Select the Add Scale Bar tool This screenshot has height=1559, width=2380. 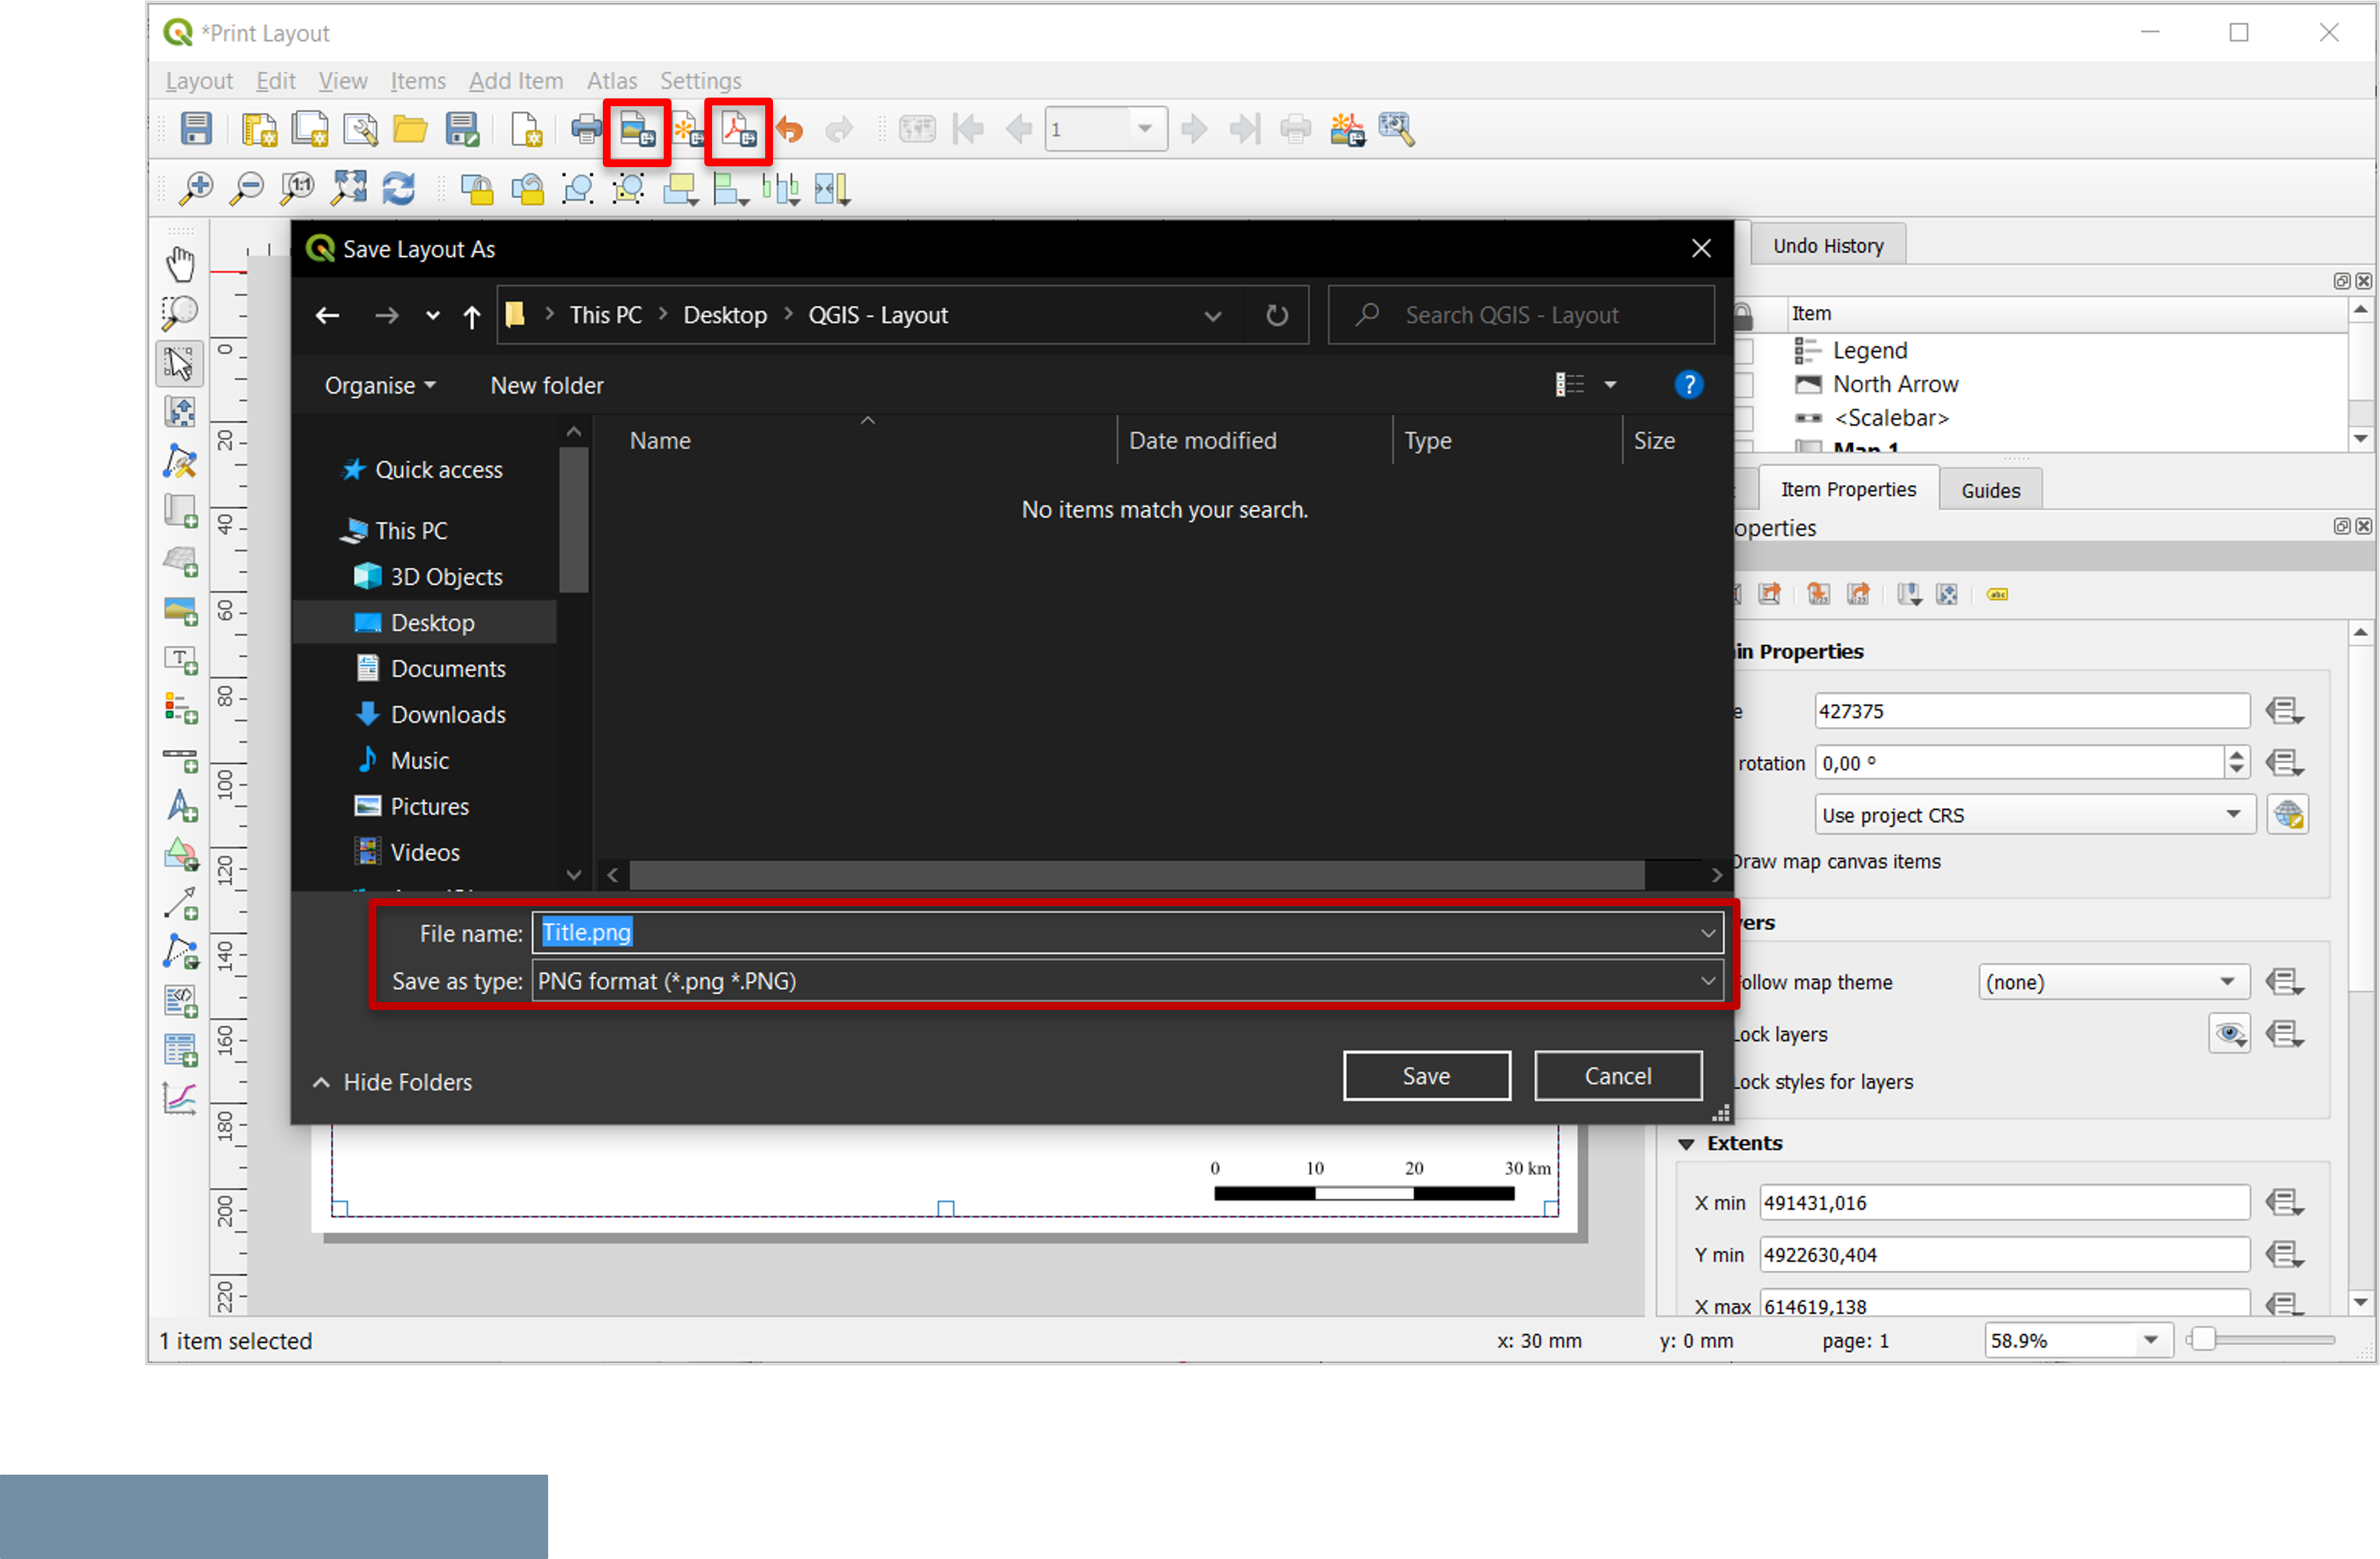pos(180,760)
